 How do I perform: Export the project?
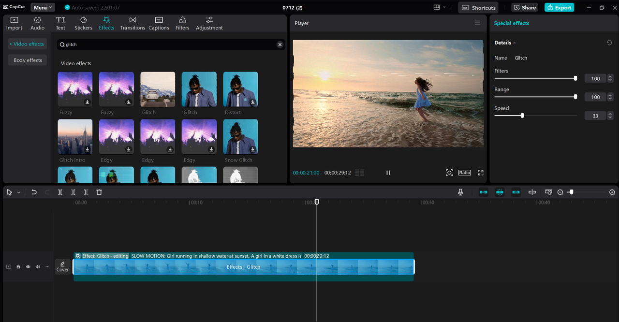tap(559, 7)
